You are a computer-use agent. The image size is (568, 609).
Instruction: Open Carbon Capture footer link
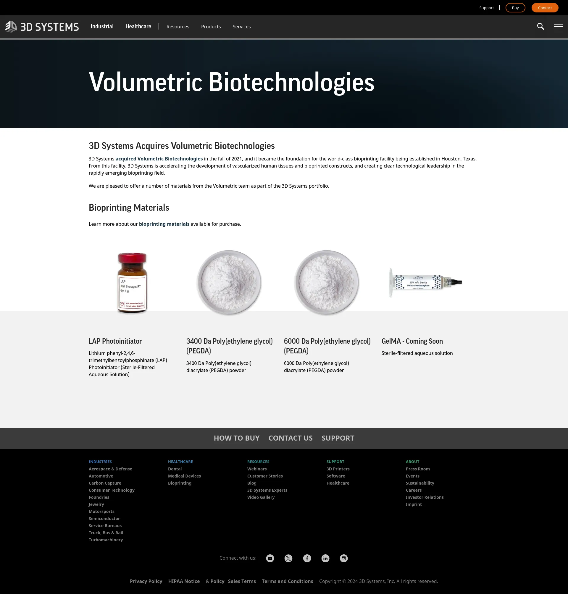coord(105,483)
